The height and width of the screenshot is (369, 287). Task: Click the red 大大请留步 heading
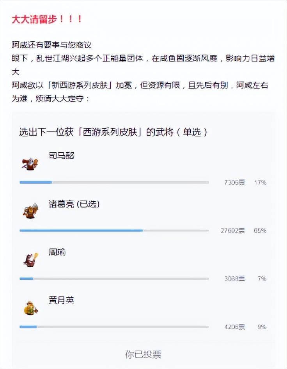pyautogui.click(x=47, y=19)
